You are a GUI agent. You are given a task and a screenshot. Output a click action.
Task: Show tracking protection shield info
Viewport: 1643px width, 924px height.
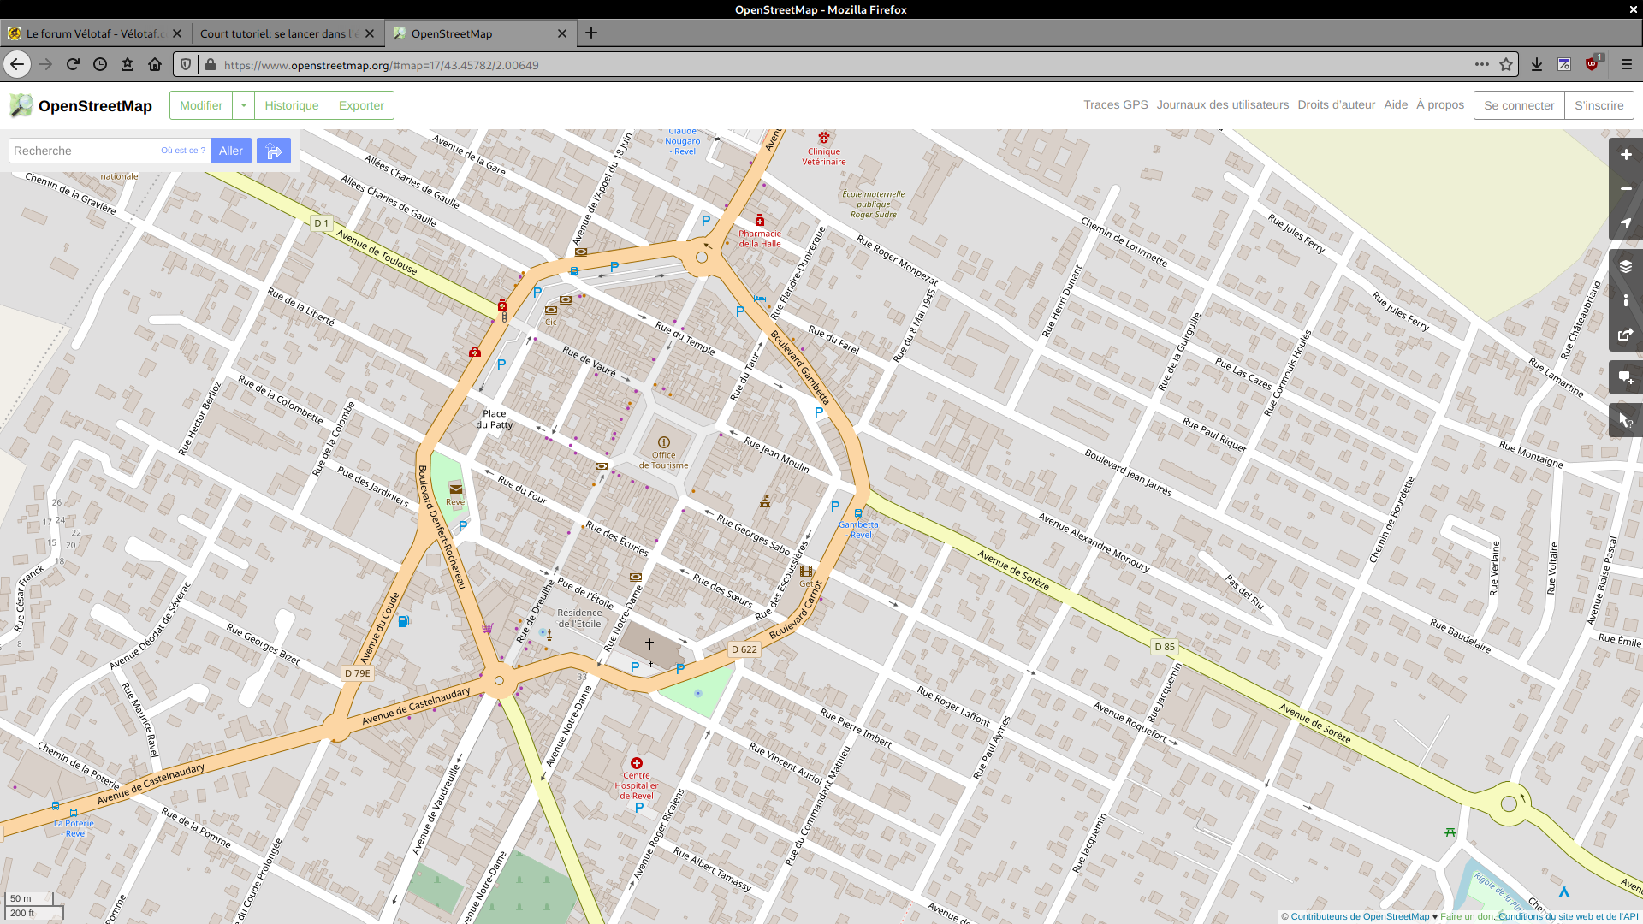tap(186, 64)
